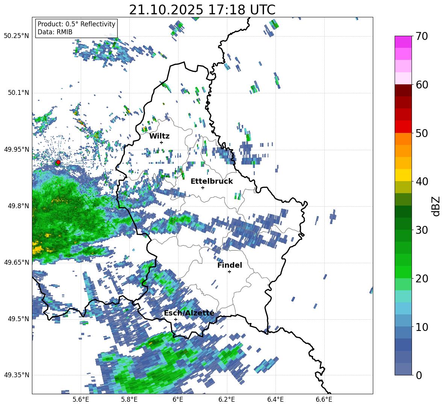The image size is (445, 407).
Task: Click the orange colorbar segment below 50
Action: (x=403, y=139)
